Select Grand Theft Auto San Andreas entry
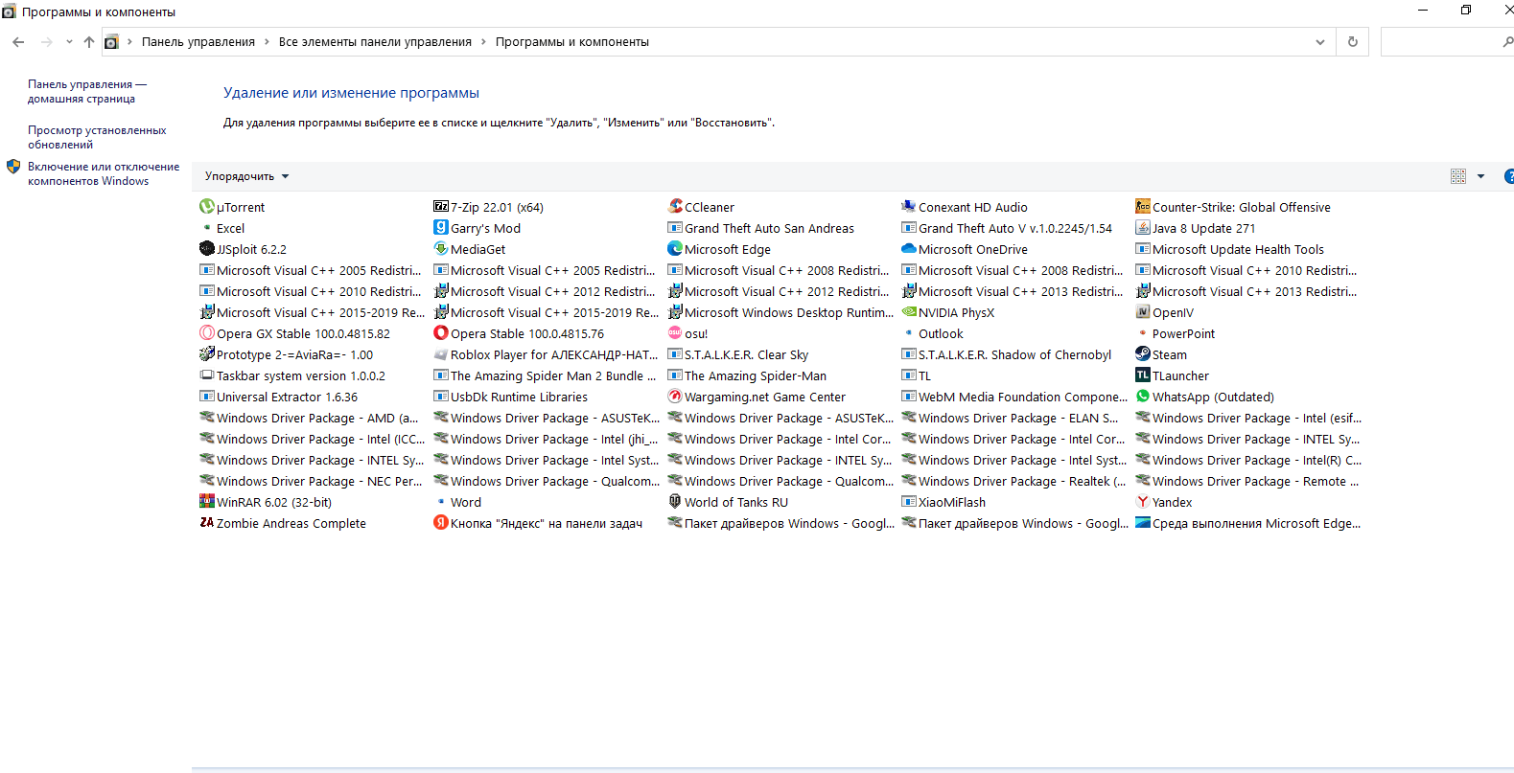The width and height of the screenshot is (1514, 773). point(761,228)
